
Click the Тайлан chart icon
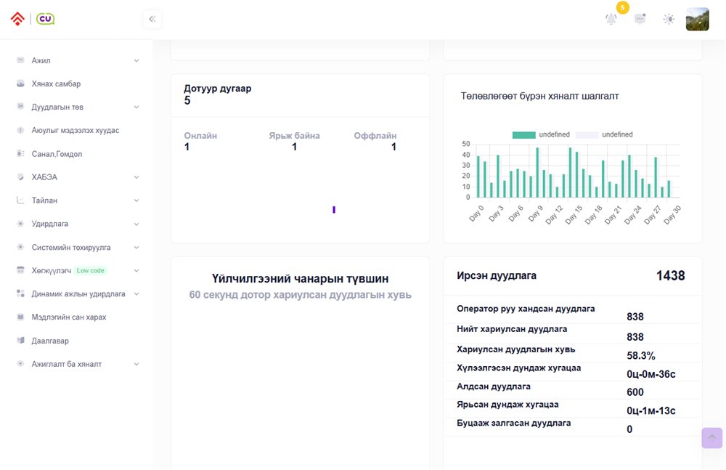click(20, 200)
